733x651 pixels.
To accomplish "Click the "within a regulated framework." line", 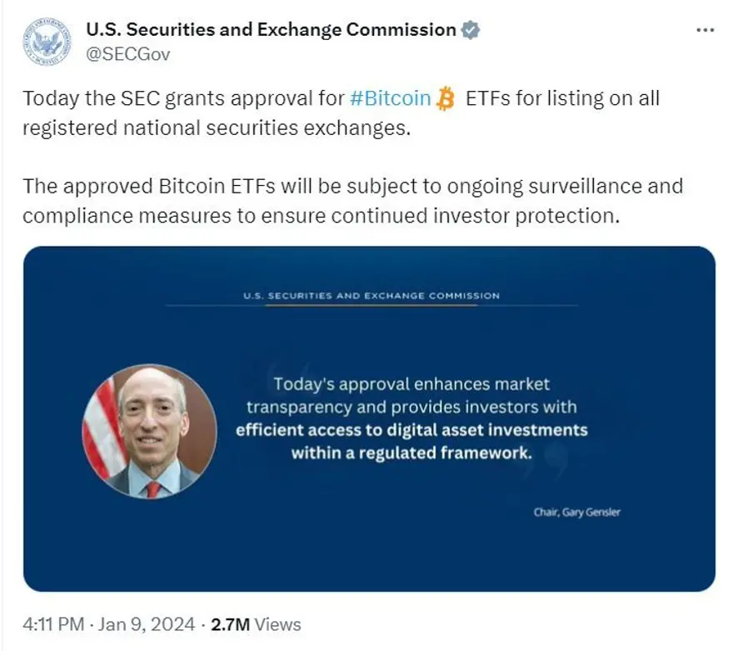I will (x=411, y=454).
